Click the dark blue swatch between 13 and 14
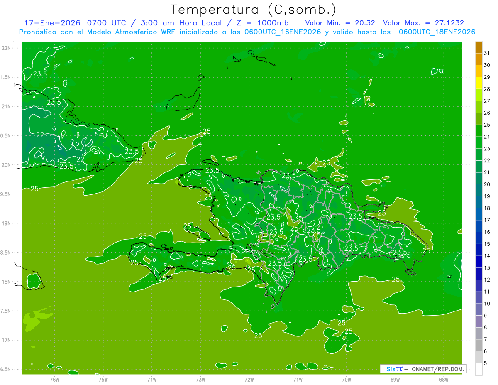Screen dimensions: 498x385 478,262
